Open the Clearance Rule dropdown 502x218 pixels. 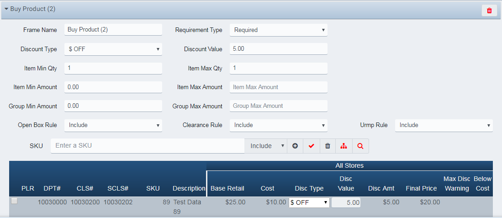tap(278, 125)
